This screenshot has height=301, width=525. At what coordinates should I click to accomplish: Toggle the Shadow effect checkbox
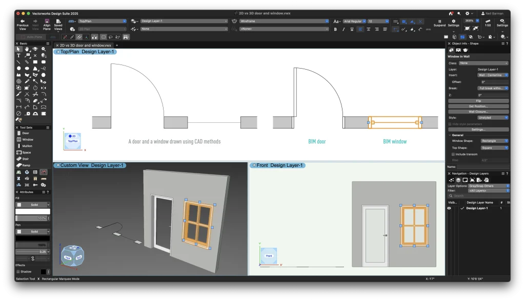(x=18, y=271)
